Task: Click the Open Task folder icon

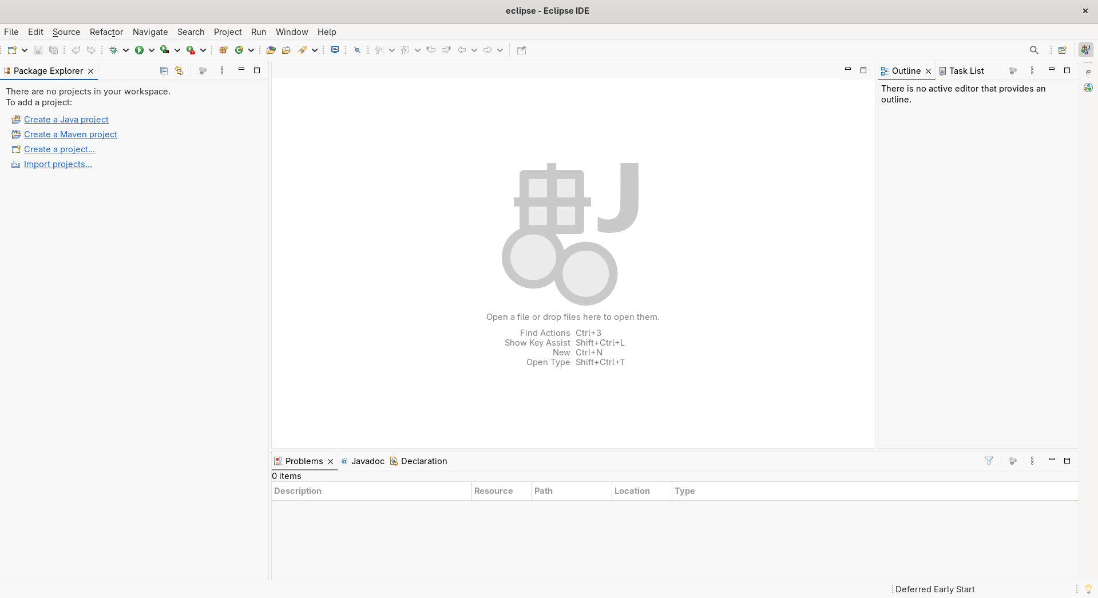Action: [287, 50]
